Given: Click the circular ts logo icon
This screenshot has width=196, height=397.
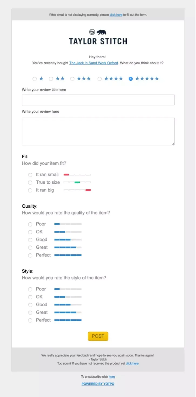Looking at the screenshot, I should (92, 32).
